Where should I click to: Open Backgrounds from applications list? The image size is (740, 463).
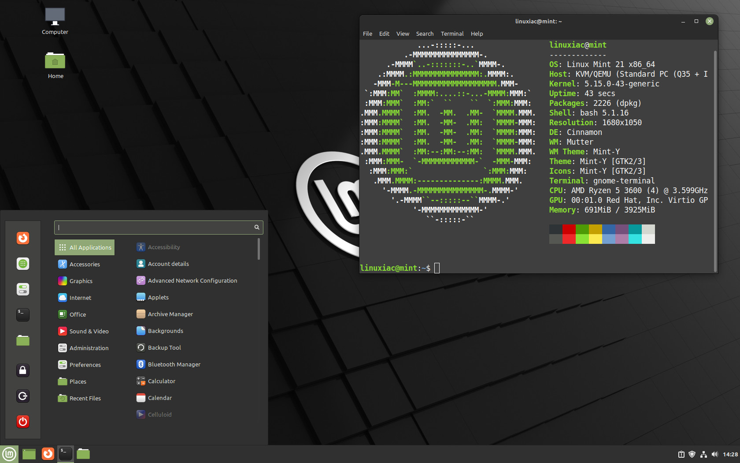tap(160, 331)
